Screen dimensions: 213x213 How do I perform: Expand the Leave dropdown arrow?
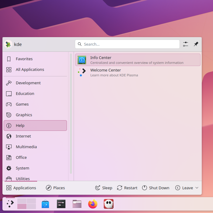coord(197,188)
